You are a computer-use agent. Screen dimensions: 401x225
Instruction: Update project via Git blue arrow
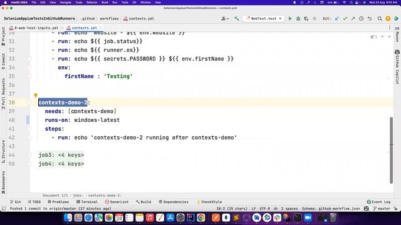337,18
